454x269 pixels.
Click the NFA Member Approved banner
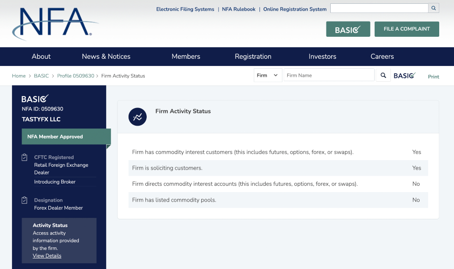click(66, 136)
